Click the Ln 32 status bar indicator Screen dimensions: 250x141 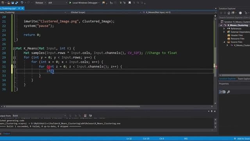(x=129, y=139)
